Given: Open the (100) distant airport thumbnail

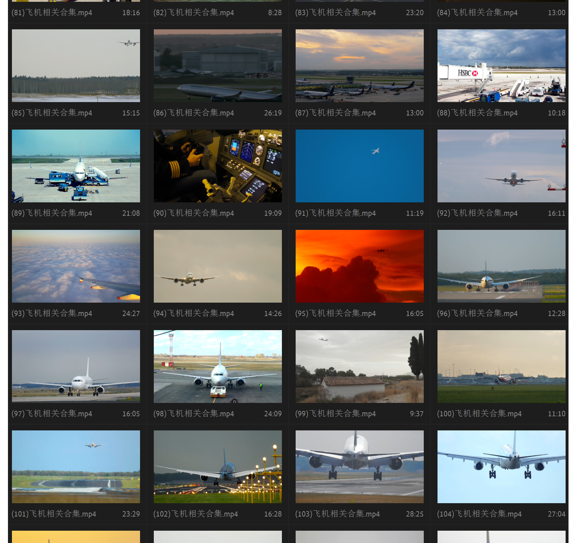Looking at the screenshot, I should pyautogui.click(x=502, y=366).
